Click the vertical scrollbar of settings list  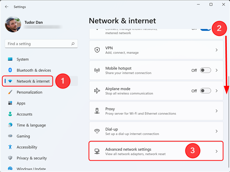pyautogui.click(x=229, y=122)
